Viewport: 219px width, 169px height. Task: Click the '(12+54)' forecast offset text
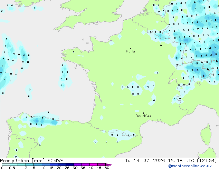(207, 161)
